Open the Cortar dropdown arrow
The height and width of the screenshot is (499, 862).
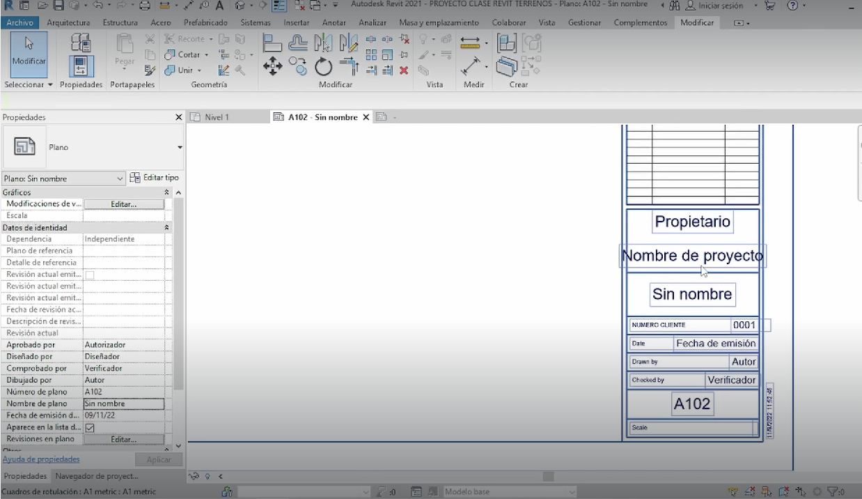pyautogui.click(x=206, y=54)
